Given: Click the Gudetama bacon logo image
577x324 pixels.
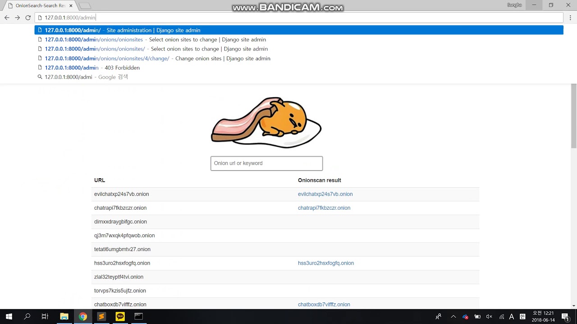Looking at the screenshot, I should (266, 122).
